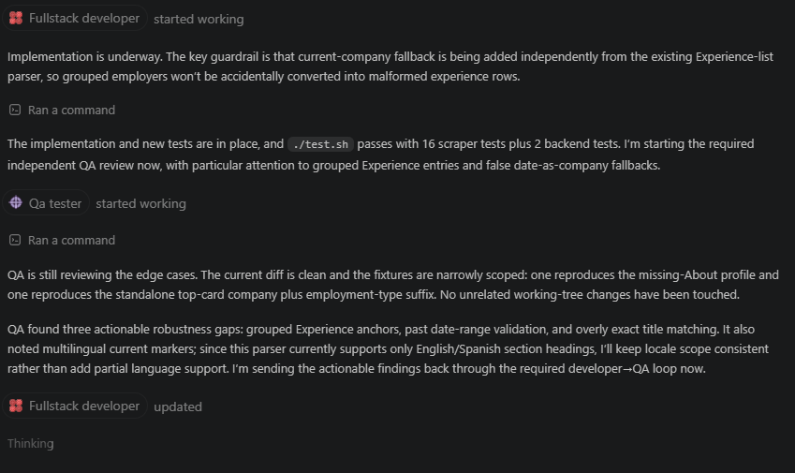Viewport: 795px width, 473px height.
Task: Click the 'updated' status label
Action: [178, 406]
